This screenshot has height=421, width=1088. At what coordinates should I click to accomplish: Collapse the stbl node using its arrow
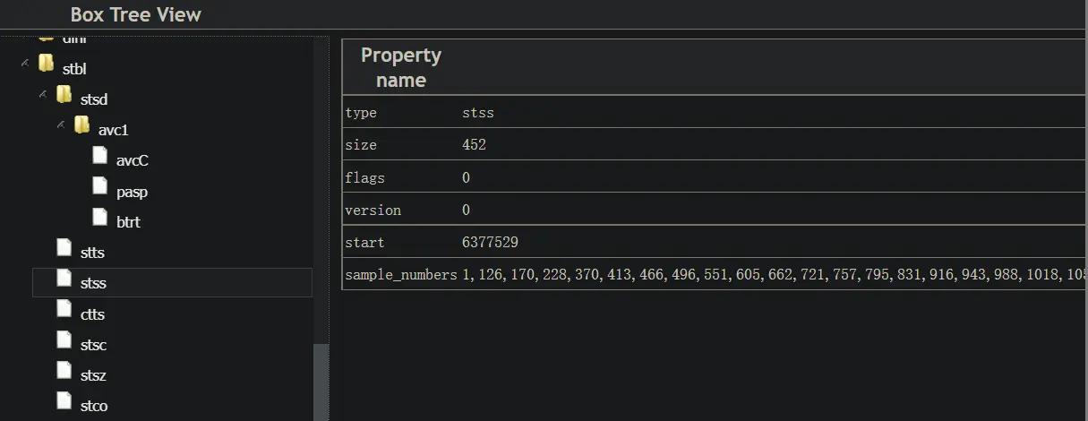[25, 64]
